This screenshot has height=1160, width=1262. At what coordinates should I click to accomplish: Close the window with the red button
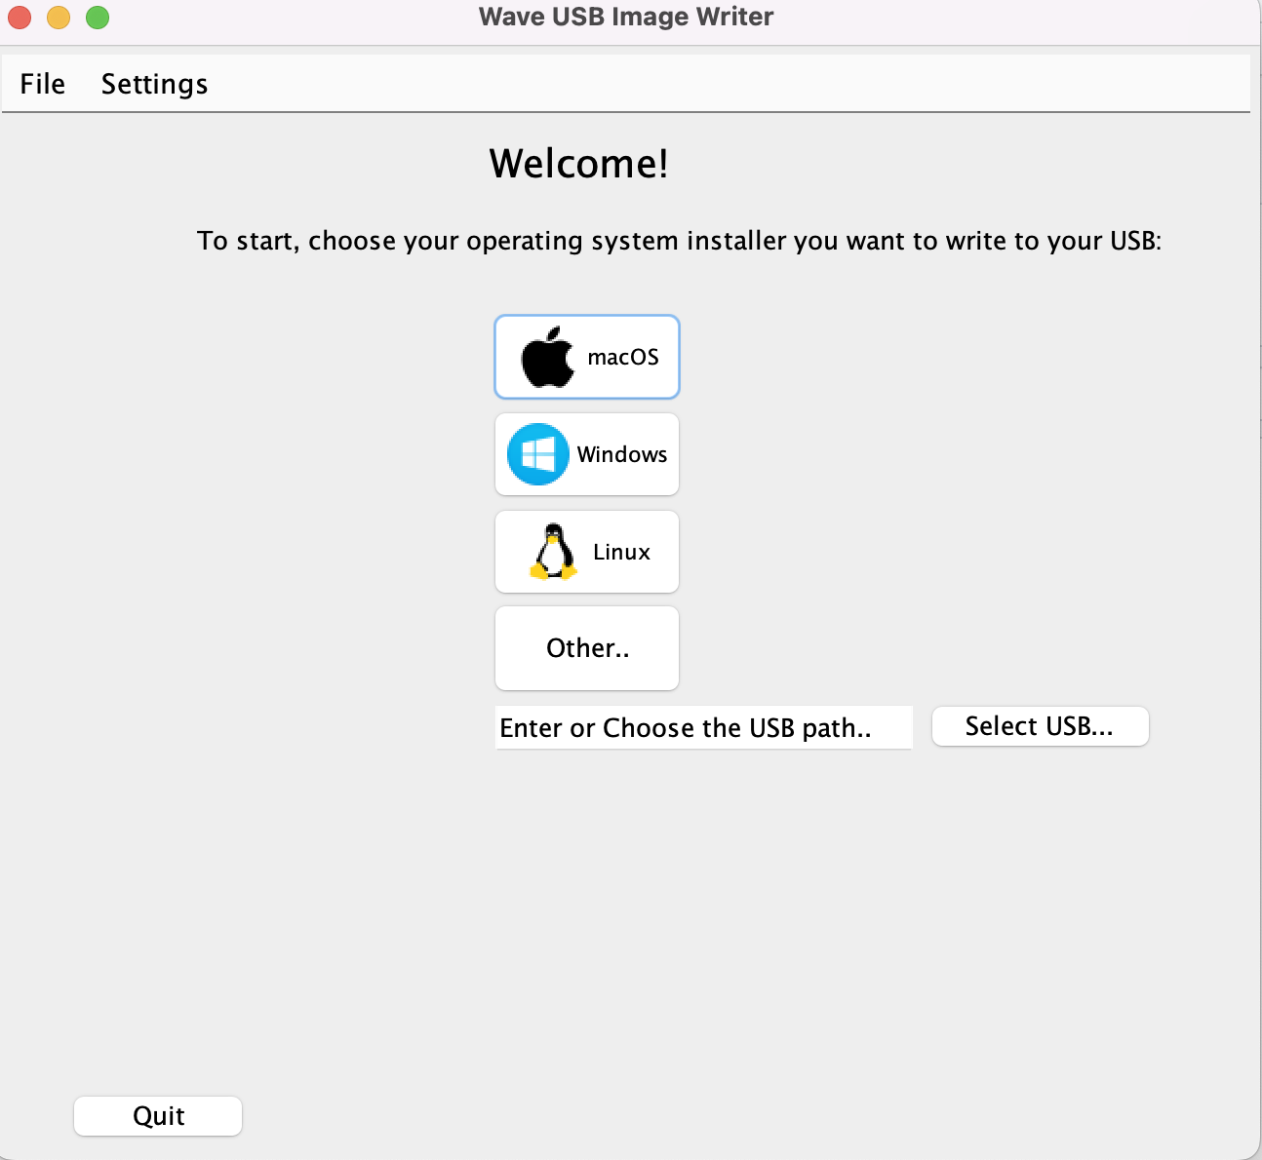pos(20,18)
